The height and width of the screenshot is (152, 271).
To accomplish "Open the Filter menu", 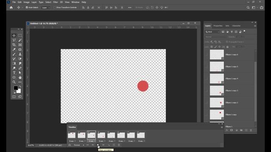I will point(55,2).
